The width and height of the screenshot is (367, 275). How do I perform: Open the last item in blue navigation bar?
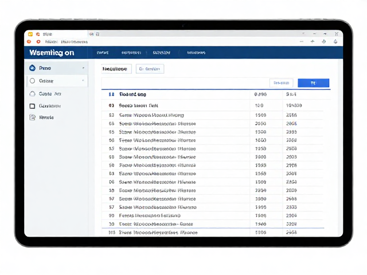pyautogui.click(x=196, y=53)
